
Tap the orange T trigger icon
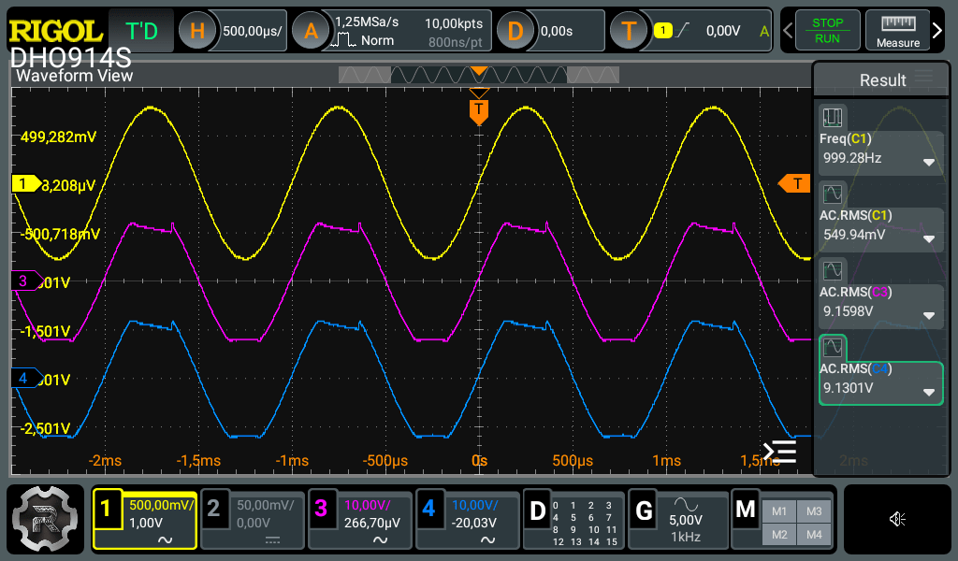pos(629,31)
